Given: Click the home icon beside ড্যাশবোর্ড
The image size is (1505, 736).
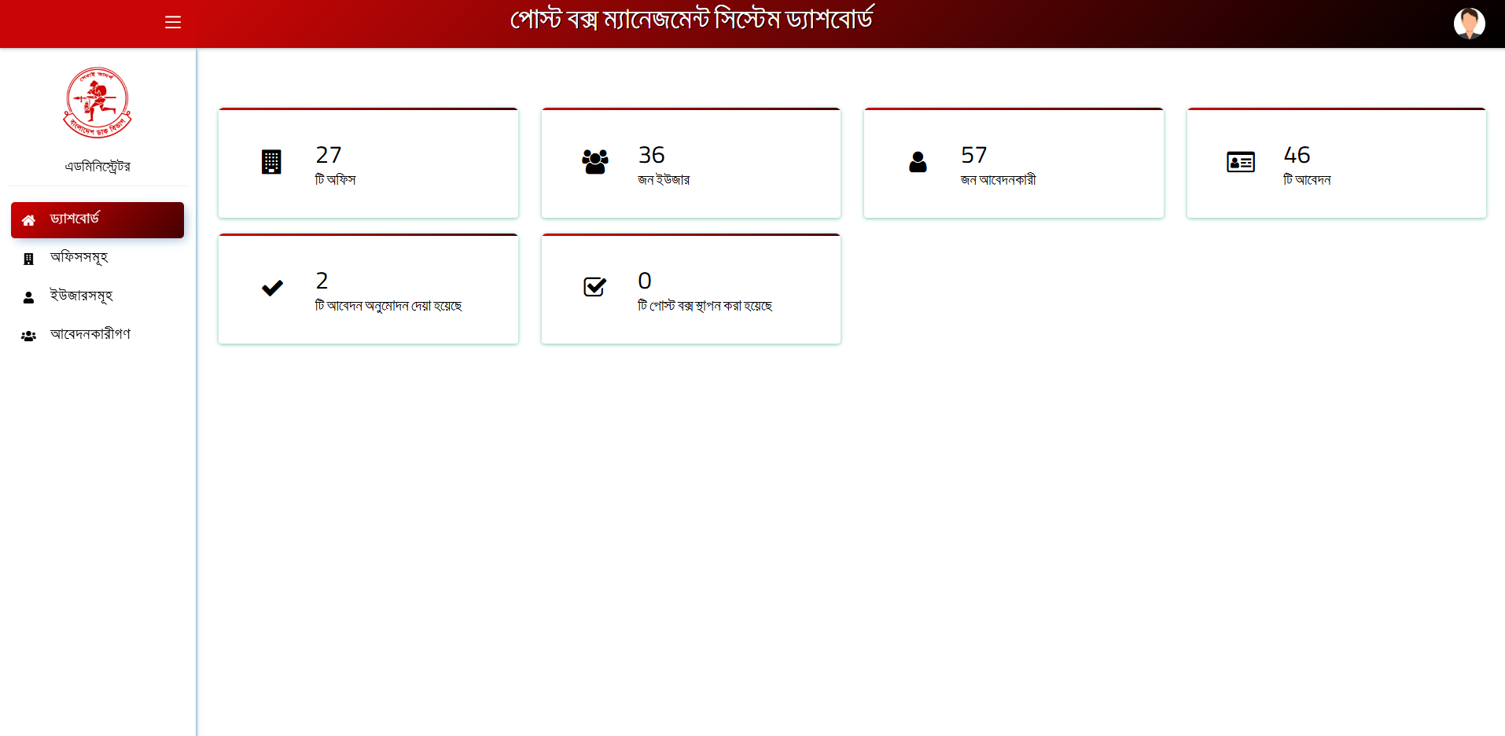Looking at the screenshot, I should pyautogui.click(x=28, y=220).
